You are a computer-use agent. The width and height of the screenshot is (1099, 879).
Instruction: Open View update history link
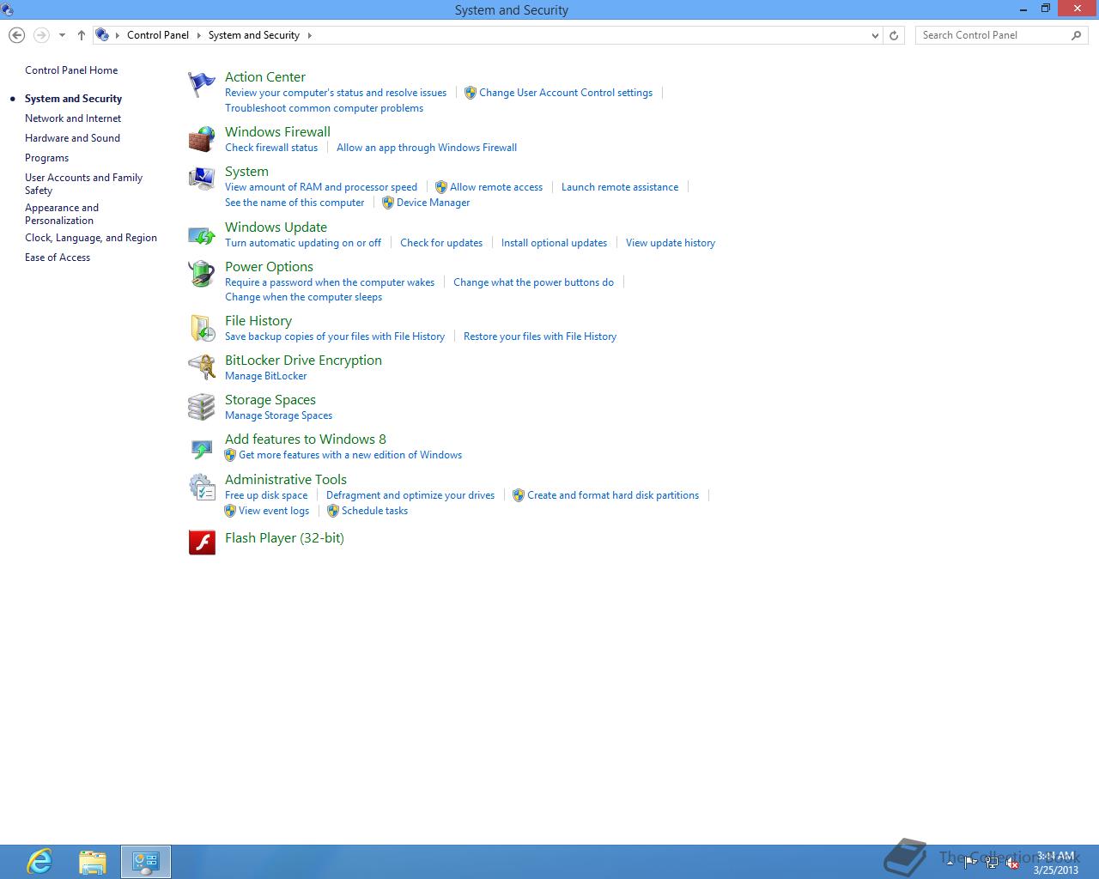click(x=671, y=243)
